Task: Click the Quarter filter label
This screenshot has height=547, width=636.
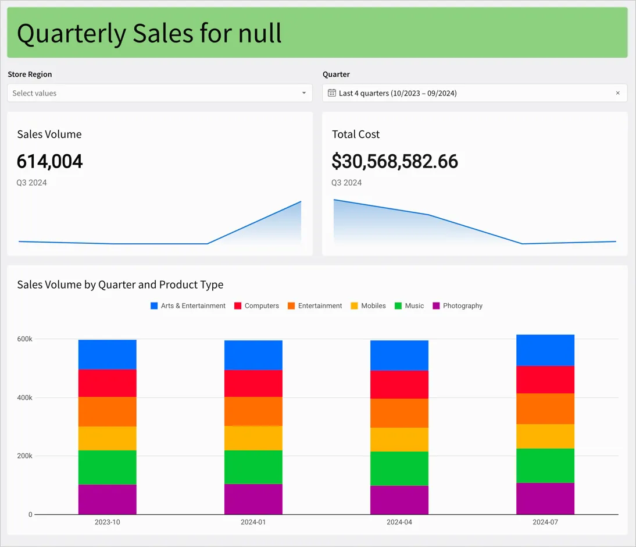Action: (x=336, y=74)
